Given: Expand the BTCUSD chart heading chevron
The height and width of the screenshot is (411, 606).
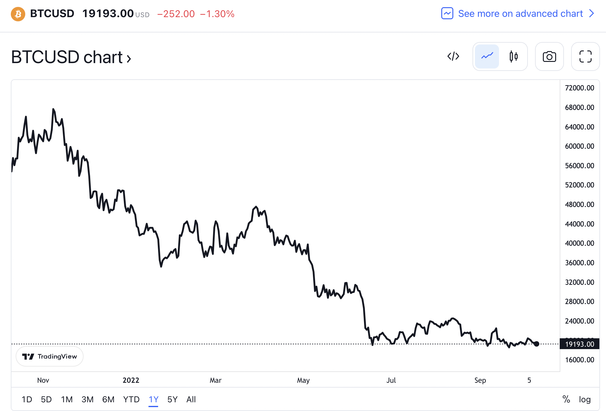Looking at the screenshot, I should pos(129,58).
